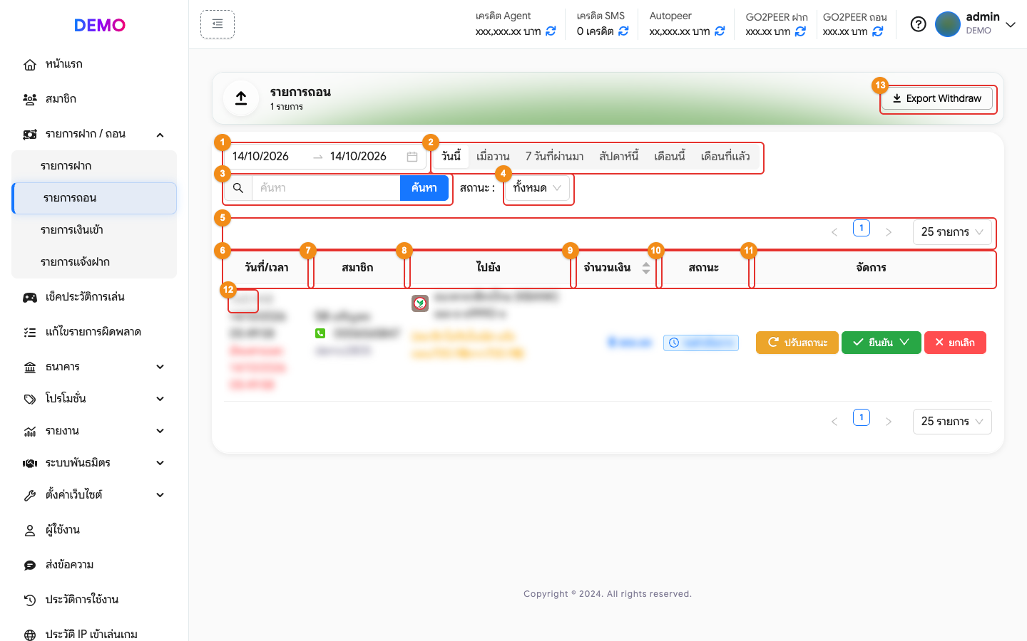Expand the ธนาคาร menu
The image size is (1027, 641).
[160, 367]
